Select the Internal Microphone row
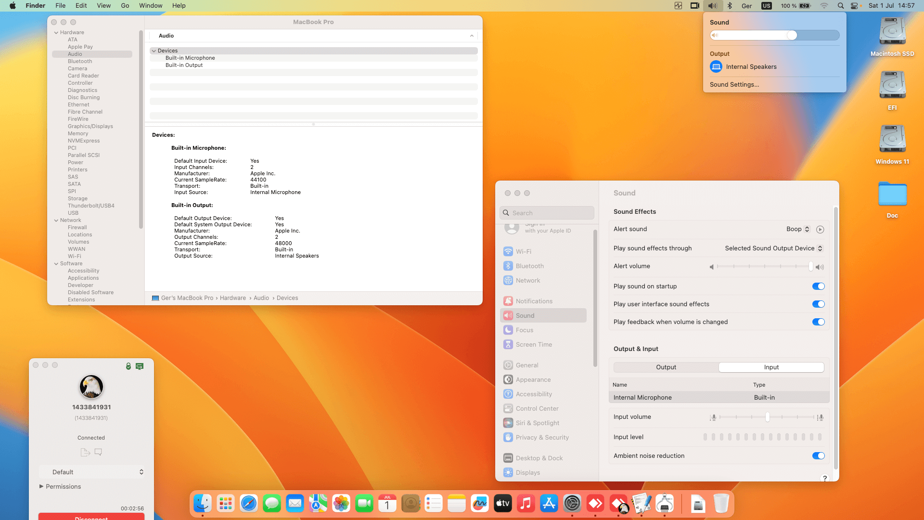This screenshot has width=924, height=520. pyautogui.click(x=719, y=398)
